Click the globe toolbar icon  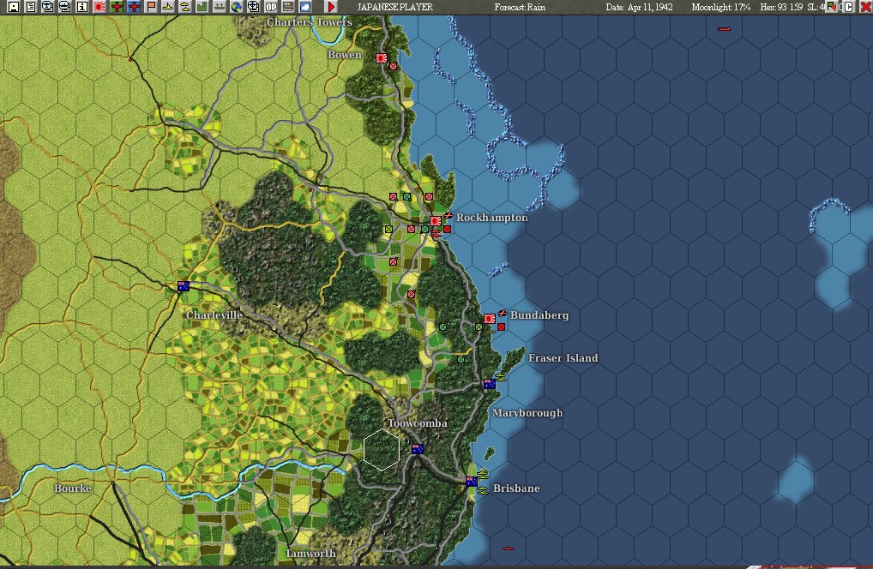point(237,7)
